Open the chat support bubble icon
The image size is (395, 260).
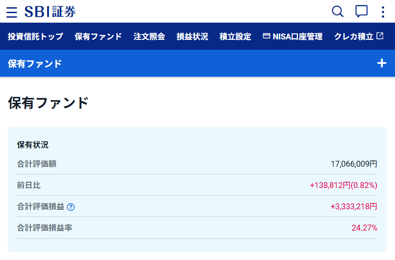click(361, 12)
